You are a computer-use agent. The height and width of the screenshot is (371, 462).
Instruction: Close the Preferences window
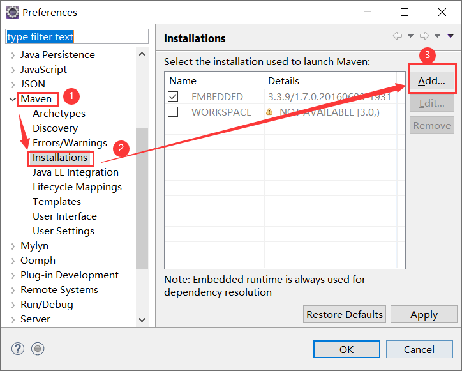click(x=442, y=12)
